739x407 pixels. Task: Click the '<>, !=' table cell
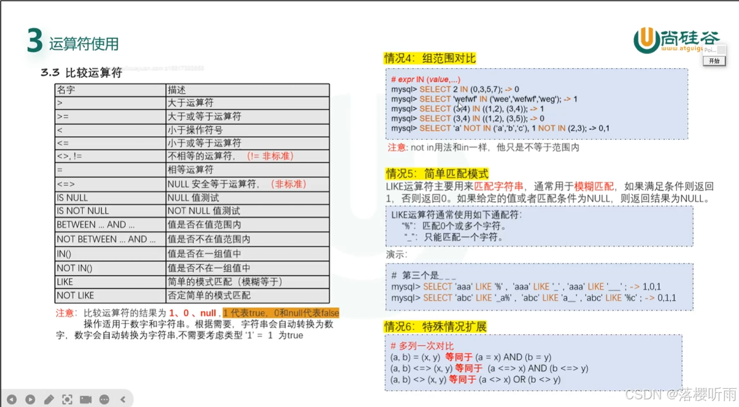tap(110, 156)
